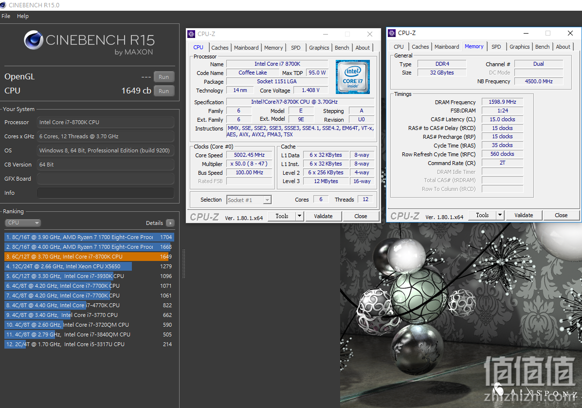Select the highlighted i7-8700K ranking row
The height and width of the screenshot is (408, 582).
[89, 257]
